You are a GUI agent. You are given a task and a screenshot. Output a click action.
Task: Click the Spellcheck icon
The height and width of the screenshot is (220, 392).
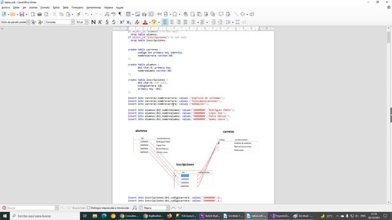coord(113,14)
